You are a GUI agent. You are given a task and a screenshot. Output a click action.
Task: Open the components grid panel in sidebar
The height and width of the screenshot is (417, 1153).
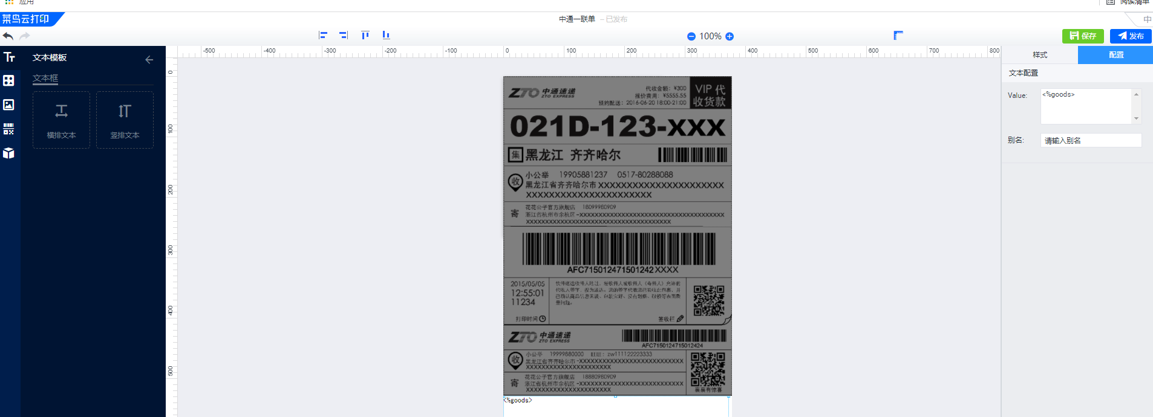pos(8,80)
